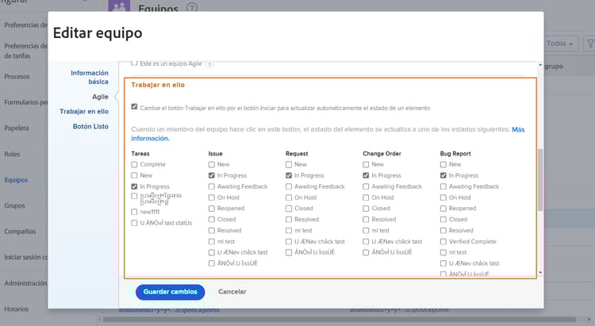The height and width of the screenshot is (326, 595).
Task: Check Awaiting Feedback under Change Order
Action: [366, 186]
